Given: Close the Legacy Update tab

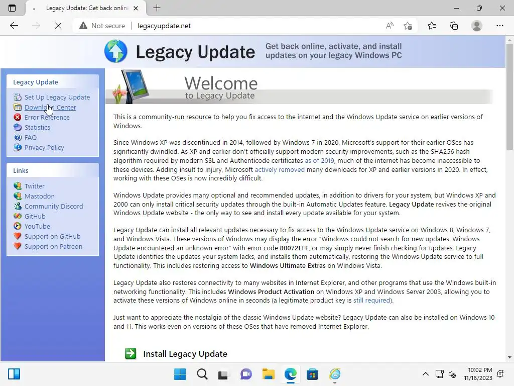Looking at the screenshot, I should click(136, 8).
